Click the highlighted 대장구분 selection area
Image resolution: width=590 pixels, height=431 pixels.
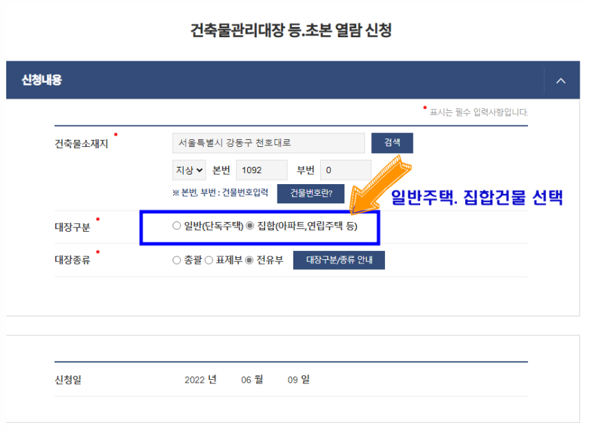[x=260, y=228]
